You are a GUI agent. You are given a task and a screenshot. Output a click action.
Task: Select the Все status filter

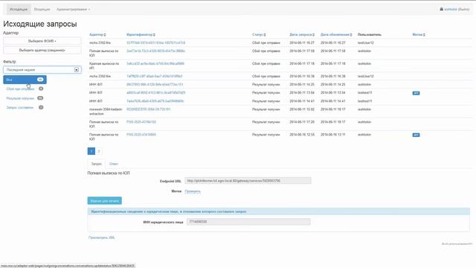(x=25, y=80)
